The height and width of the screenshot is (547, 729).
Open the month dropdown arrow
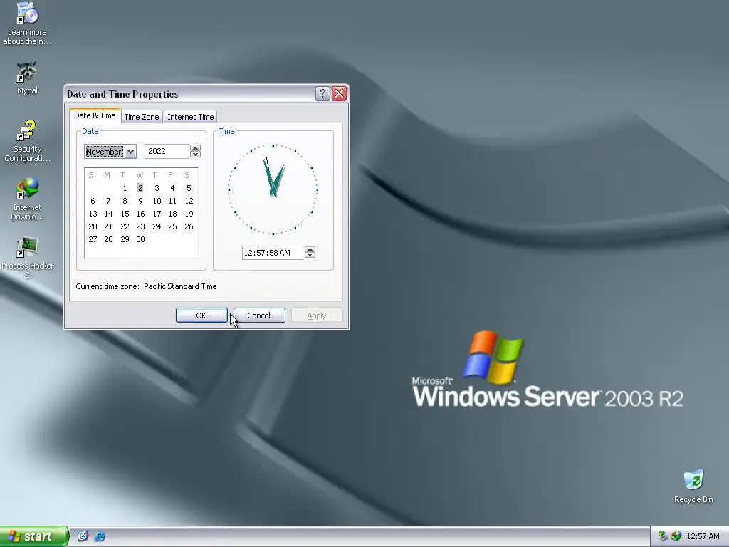click(x=131, y=151)
